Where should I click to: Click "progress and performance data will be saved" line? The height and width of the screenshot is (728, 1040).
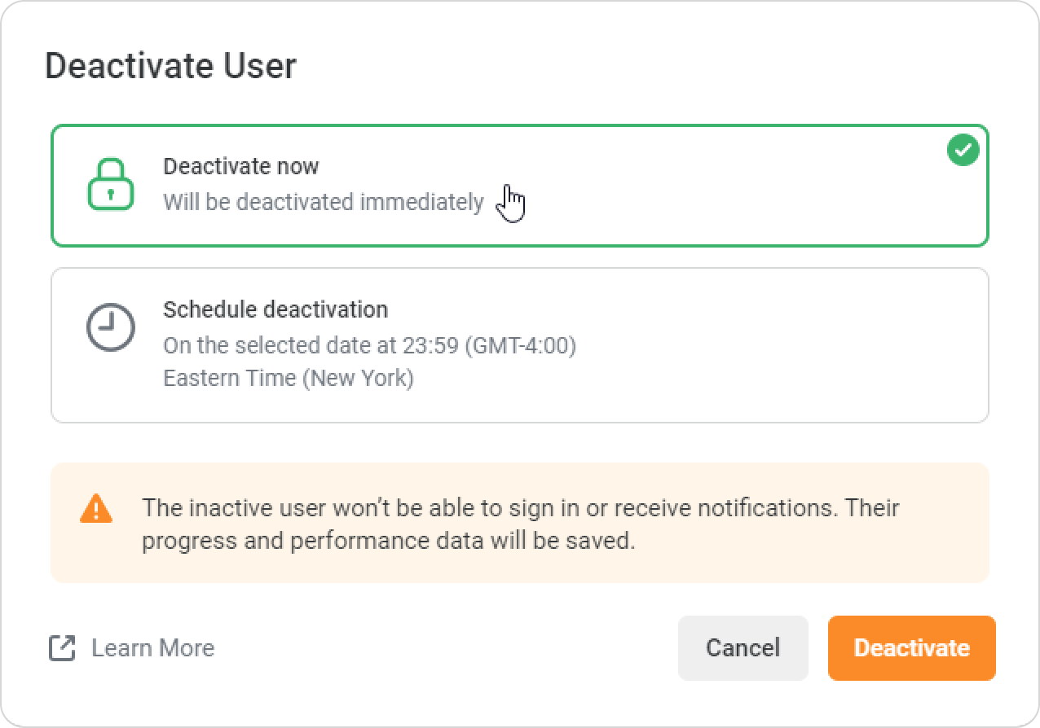388,541
